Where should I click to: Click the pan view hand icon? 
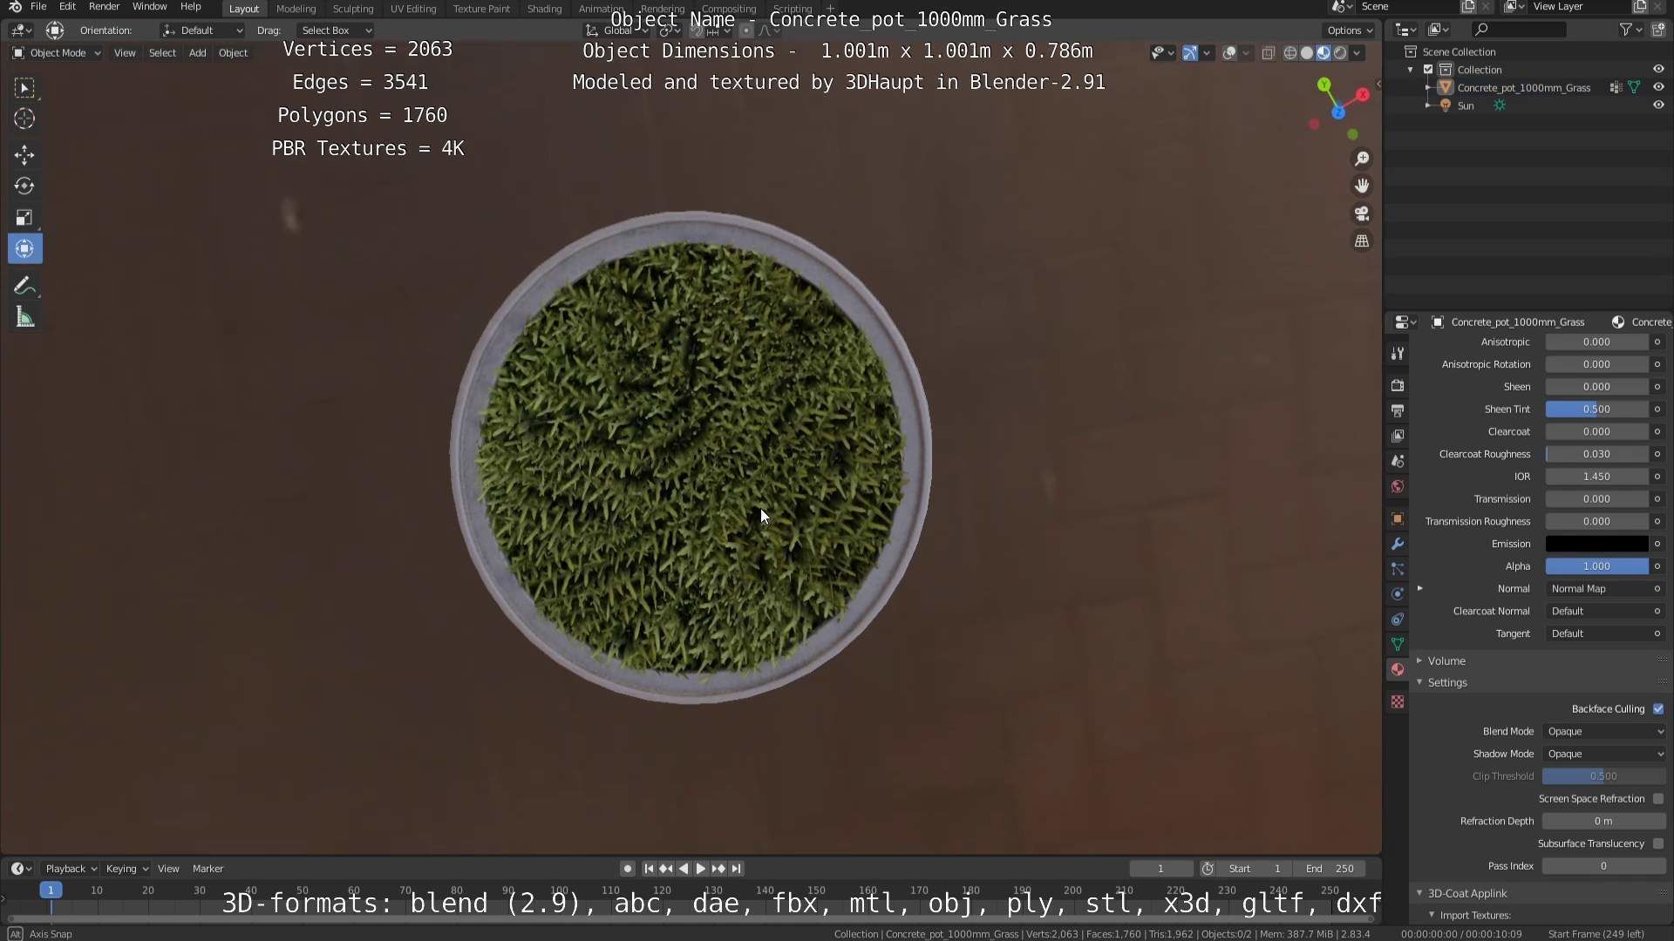click(x=1361, y=186)
